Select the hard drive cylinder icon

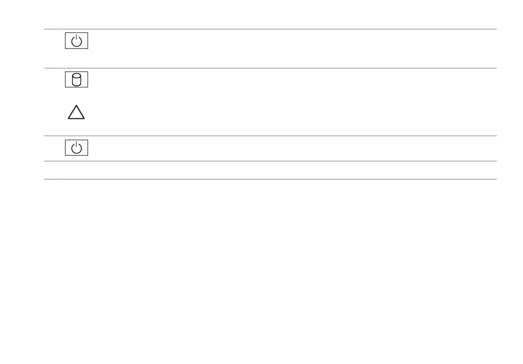77,80
